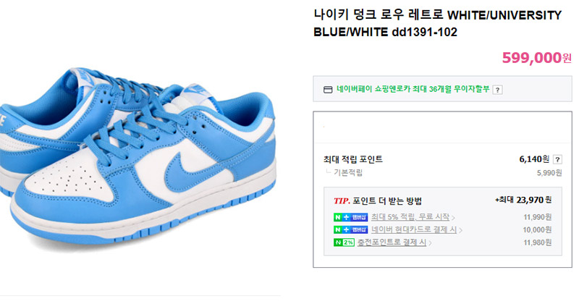579x304 pixels.
Task: Expand the chevron after 충전포인트로 결제 시
Action: [430, 243]
